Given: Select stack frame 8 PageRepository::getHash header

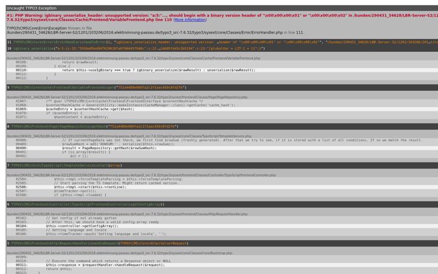Looking at the screenshot, I should [x=222, y=127].
